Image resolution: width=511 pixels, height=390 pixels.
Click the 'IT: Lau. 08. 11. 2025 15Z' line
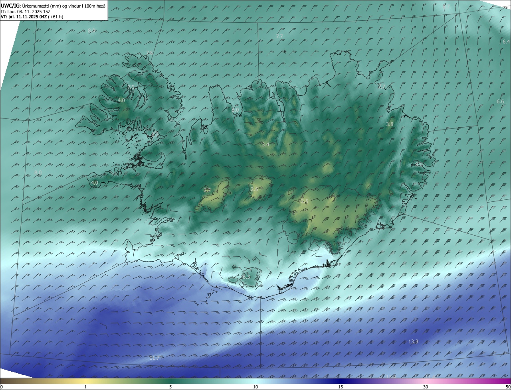click(x=25, y=11)
